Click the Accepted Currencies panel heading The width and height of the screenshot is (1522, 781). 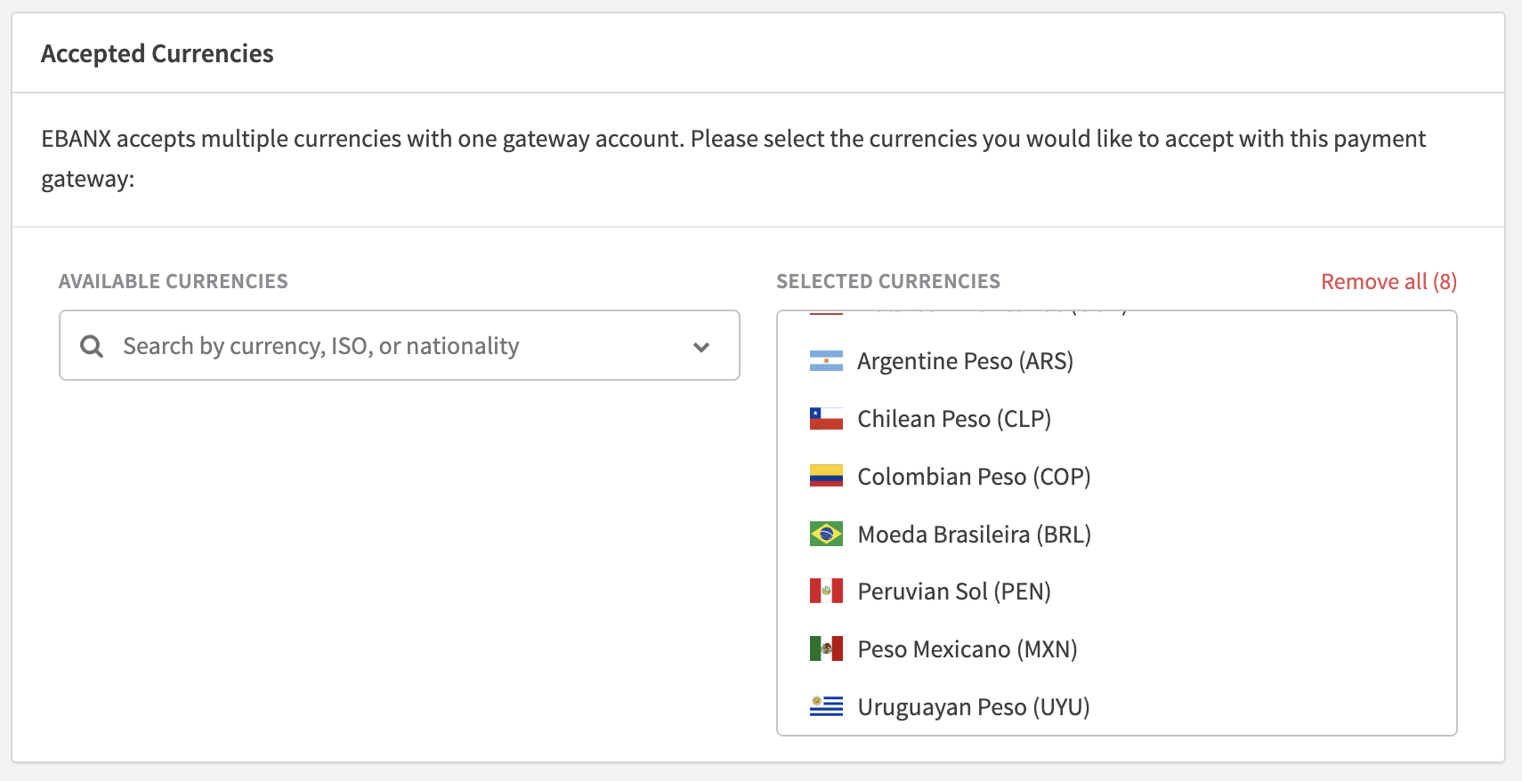click(158, 54)
